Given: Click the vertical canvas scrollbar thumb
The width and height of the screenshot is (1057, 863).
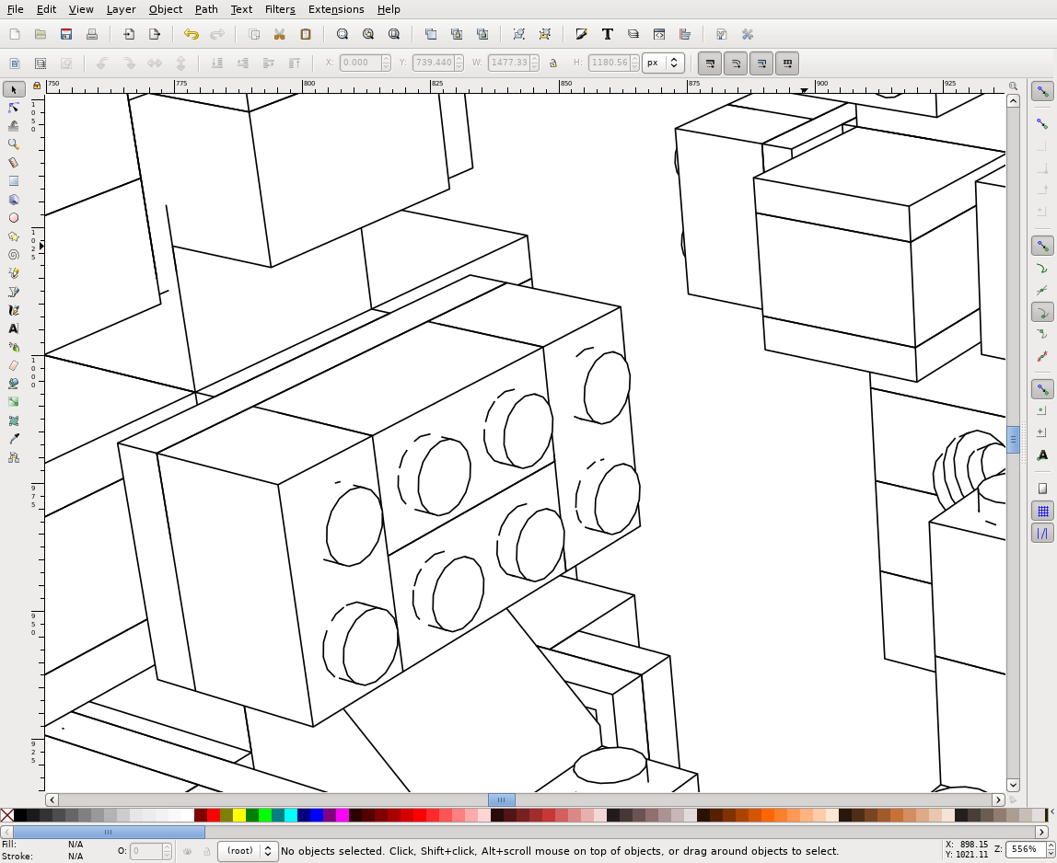Looking at the screenshot, I should coord(1013,440).
